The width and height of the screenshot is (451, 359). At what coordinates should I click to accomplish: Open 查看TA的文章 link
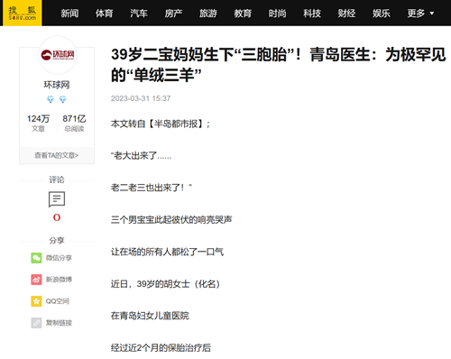pyautogui.click(x=57, y=155)
